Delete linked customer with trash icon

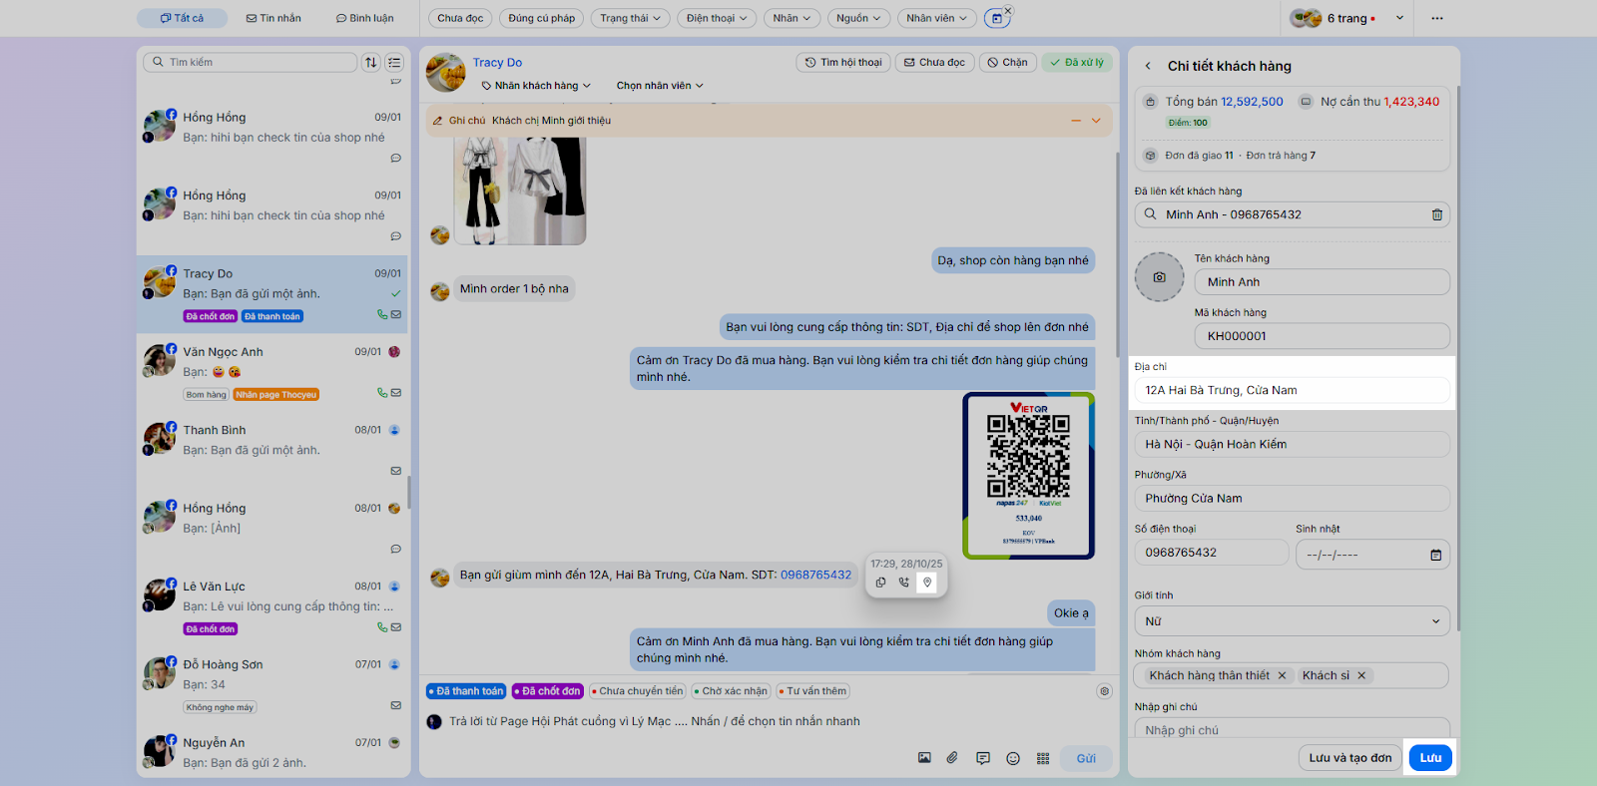tap(1436, 214)
